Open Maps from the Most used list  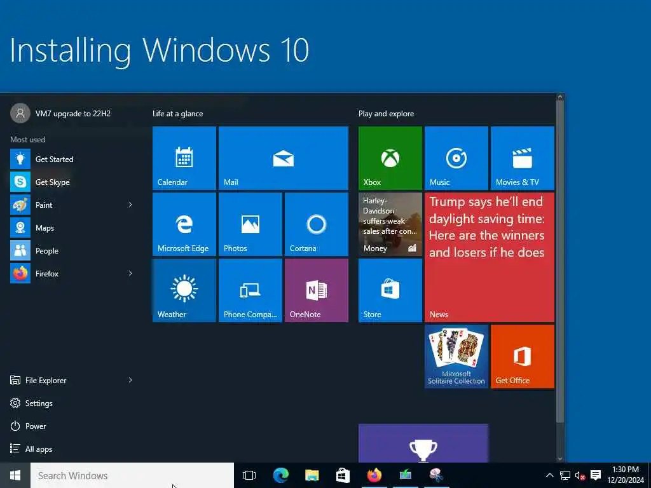click(71, 228)
